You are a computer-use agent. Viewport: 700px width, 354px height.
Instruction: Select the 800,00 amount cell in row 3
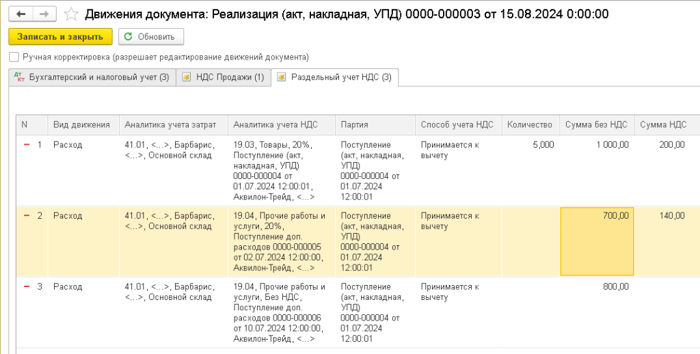(x=597, y=312)
